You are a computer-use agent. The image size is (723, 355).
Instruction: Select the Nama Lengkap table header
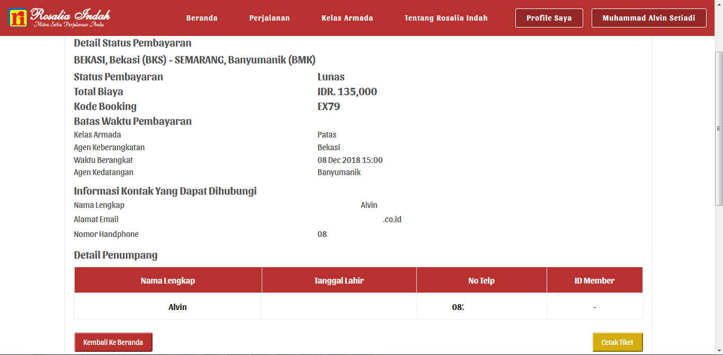tap(168, 280)
